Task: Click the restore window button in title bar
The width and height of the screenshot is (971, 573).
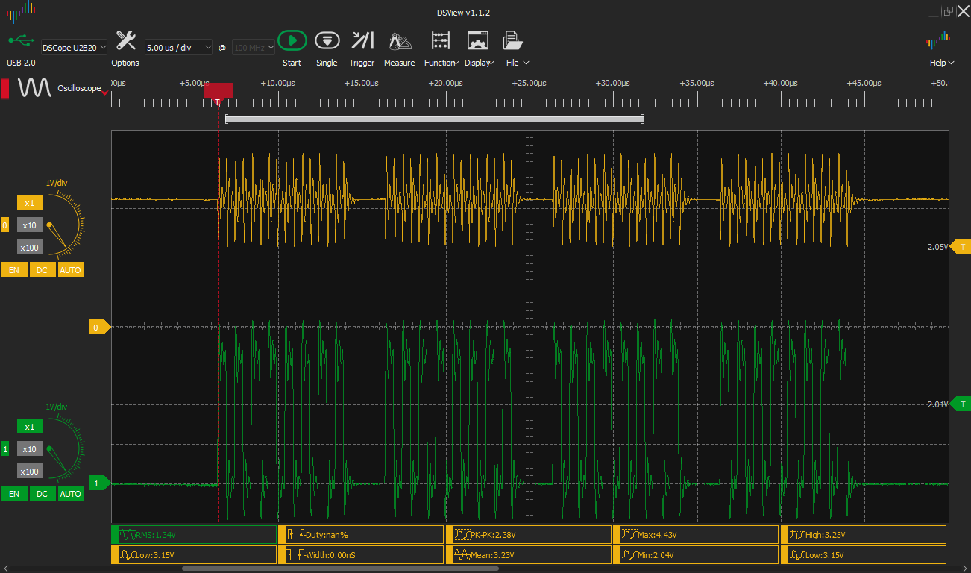Action: (948, 11)
